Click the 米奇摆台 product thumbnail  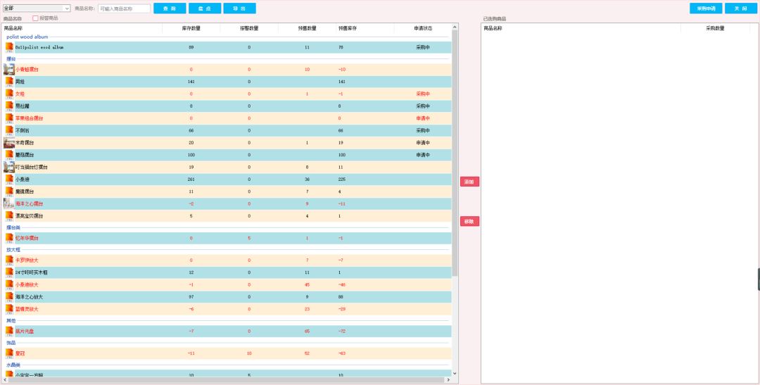(9, 143)
